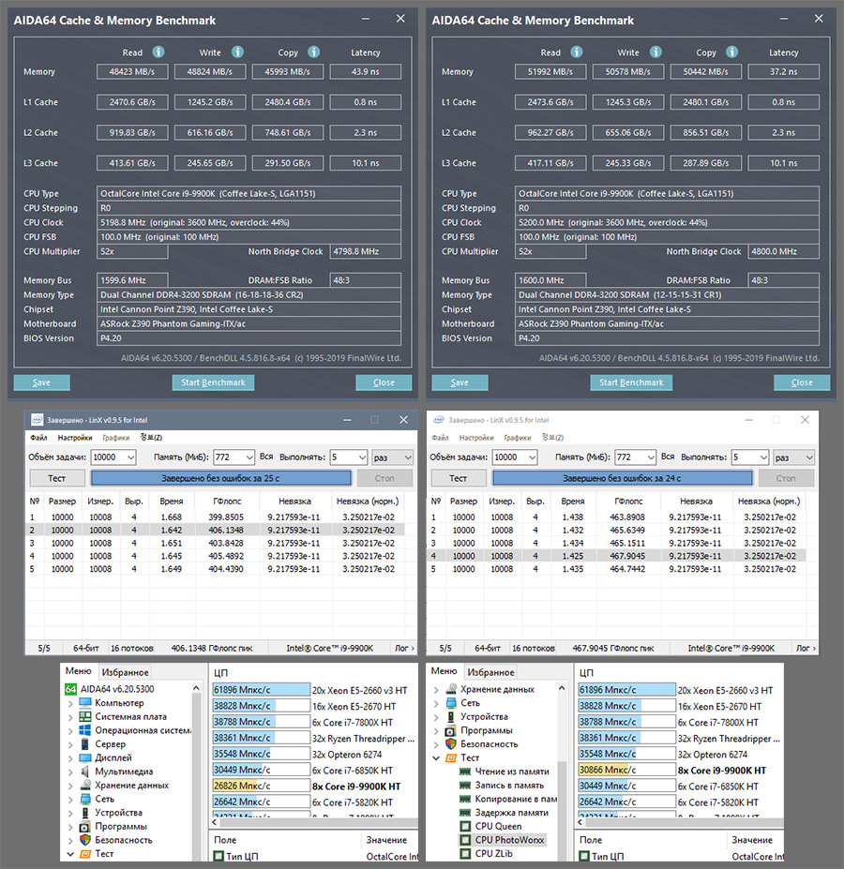844x869 pixels.
Task: Click Вся button in left LinX window
Action: point(266,457)
